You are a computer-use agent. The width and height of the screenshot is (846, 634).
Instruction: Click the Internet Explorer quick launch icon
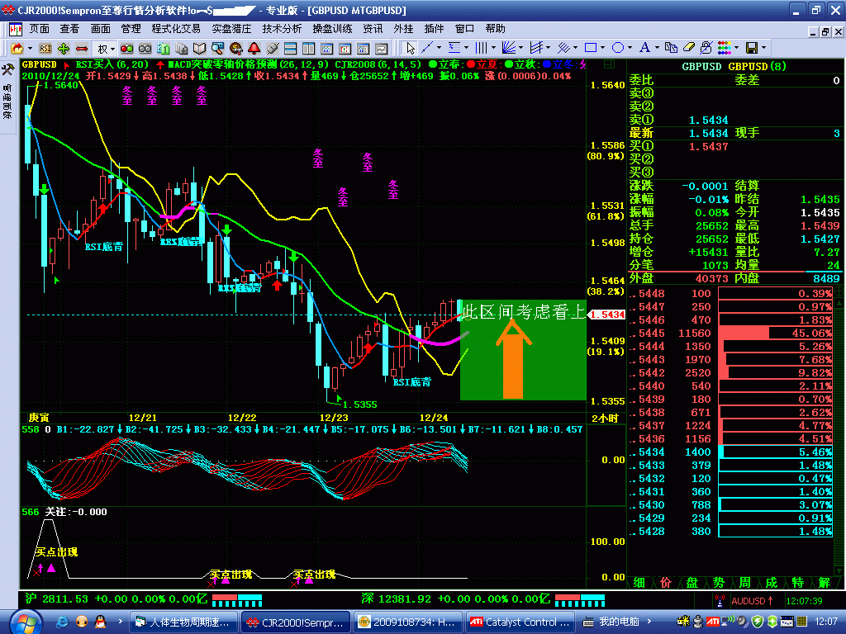coord(63,622)
